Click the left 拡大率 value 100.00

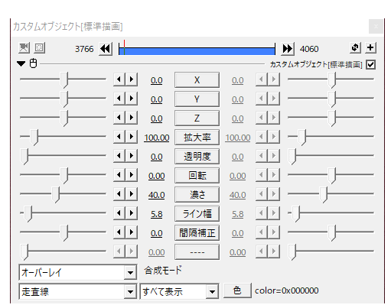pyautogui.click(x=157, y=138)
